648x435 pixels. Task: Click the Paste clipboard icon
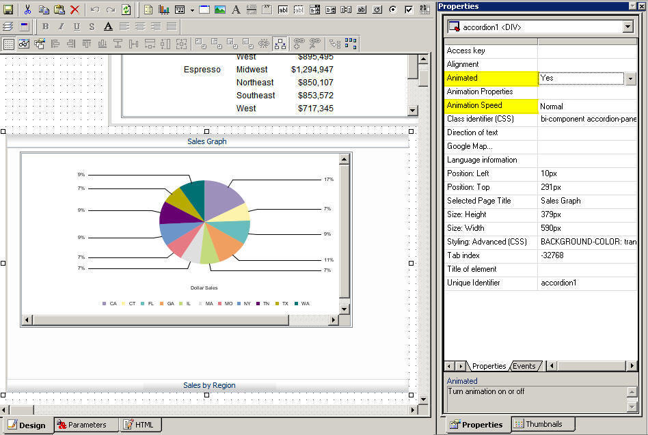pyautogui.click(x=59, y=10)
